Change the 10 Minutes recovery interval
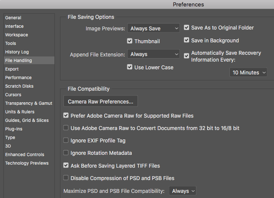This screenshot has height=198, width=274. (248, 73)
